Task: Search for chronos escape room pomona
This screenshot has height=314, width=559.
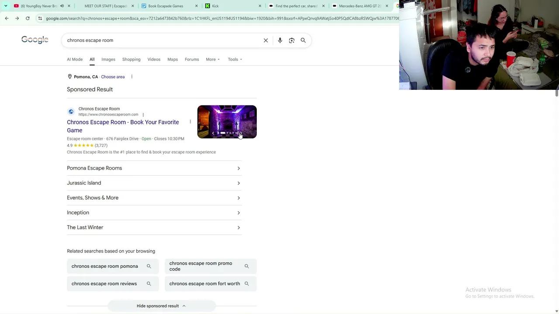Action: [x=113, y=266]
